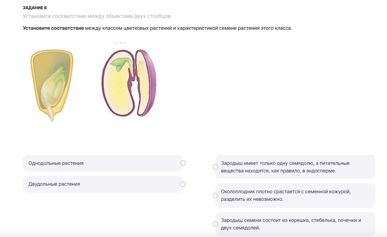Choose the answer mentioning эндосперме
The image size is (387, 237).
[295, 167]
